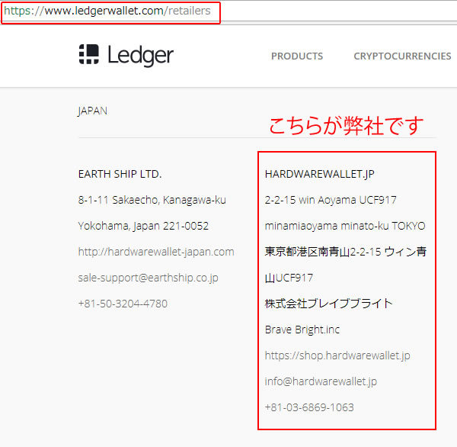Image resolution: width=457 pixels, height=447 pixels.
Task: Click the browser address bar URL
Action: (x=107, y=11)
